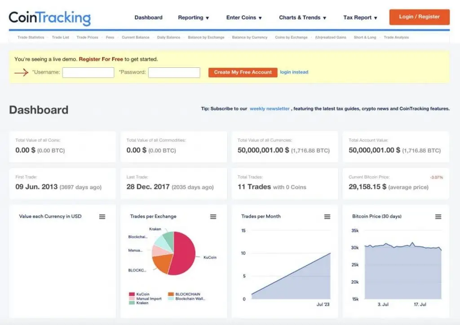Open Trades per Exchange chart hamburger menu
Viewport: 460px width, 325px height.
(x=213, y=216)
